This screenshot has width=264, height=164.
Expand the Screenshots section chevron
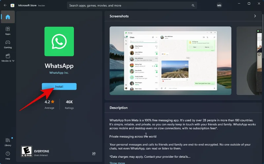pyautogui.click(x=255, y=16)
